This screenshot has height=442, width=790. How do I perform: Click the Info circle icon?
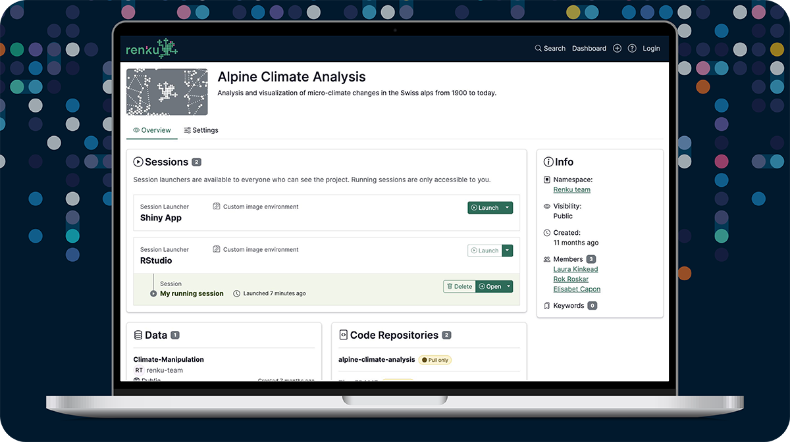548,162
